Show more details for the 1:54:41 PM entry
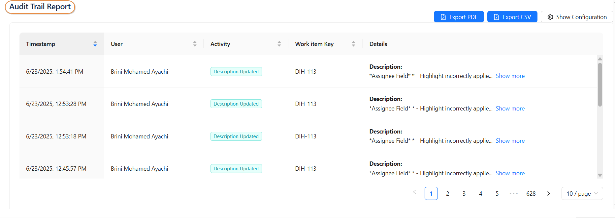The image size is (615, 219). pos(510,76)
